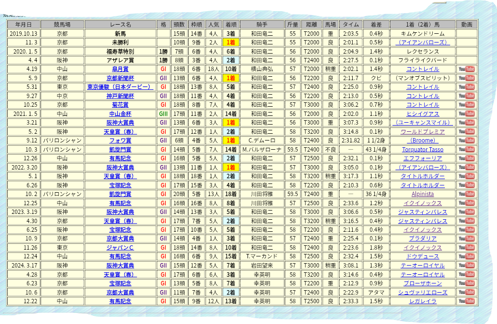Open YouTube icon for 京都新聞杯 race

(x=466, y=78)
